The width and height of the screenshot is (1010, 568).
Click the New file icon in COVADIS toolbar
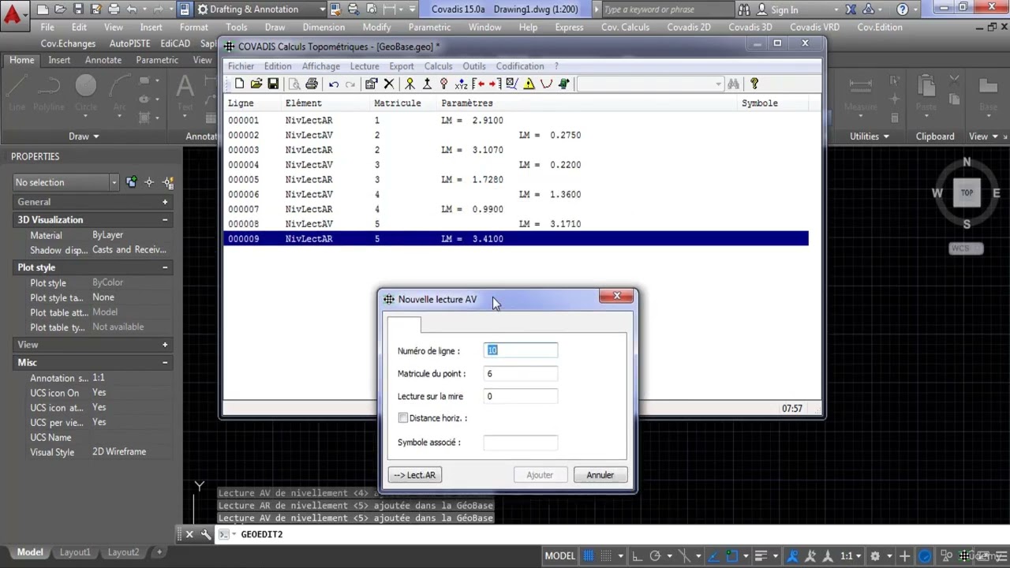[x=239, y=84]
